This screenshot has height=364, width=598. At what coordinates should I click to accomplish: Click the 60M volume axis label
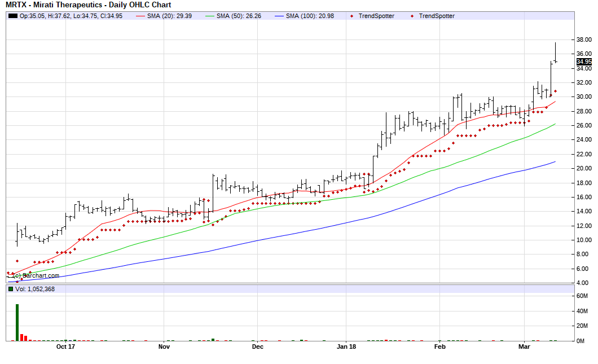point(582,296)
